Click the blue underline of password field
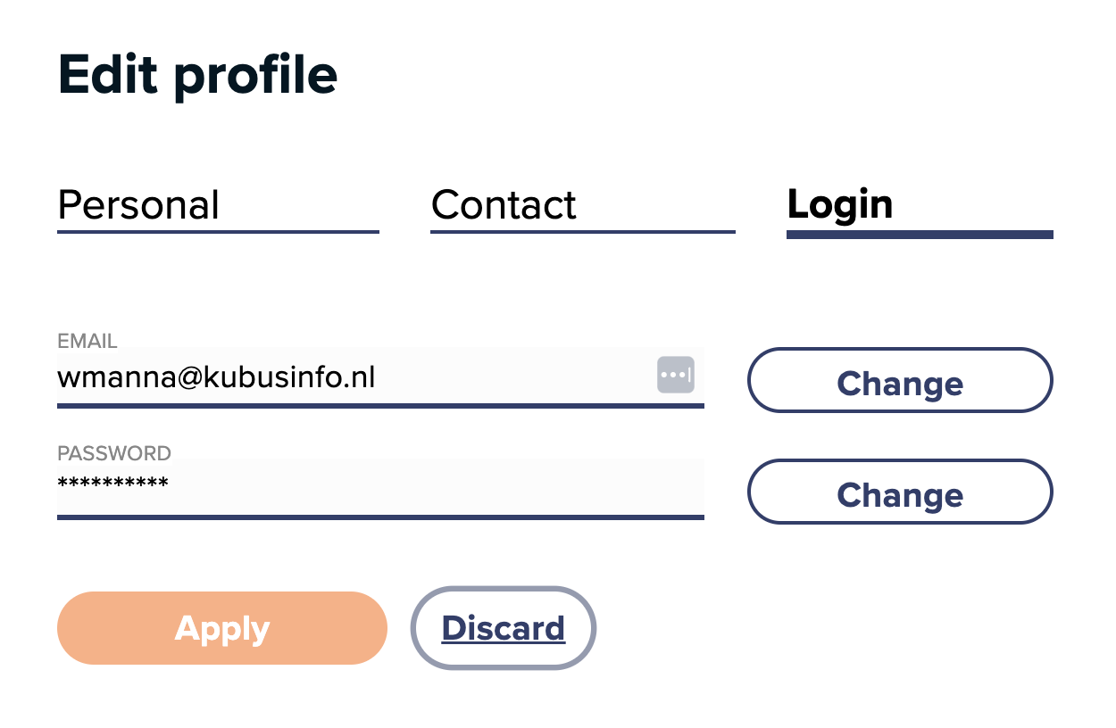This screenshot has width=1116, height=728. [380, 517]
